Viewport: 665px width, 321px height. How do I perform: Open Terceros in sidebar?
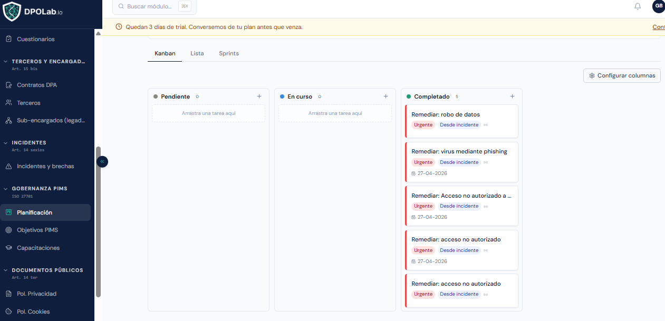click(x=45, y=103)
